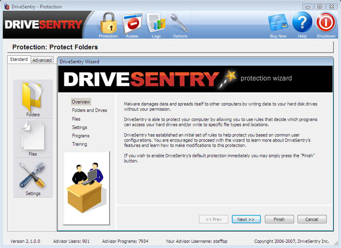
Task: Click the DRIVESENTRY logo in the header
Action: pyautogui.click(x=43, y=25)
